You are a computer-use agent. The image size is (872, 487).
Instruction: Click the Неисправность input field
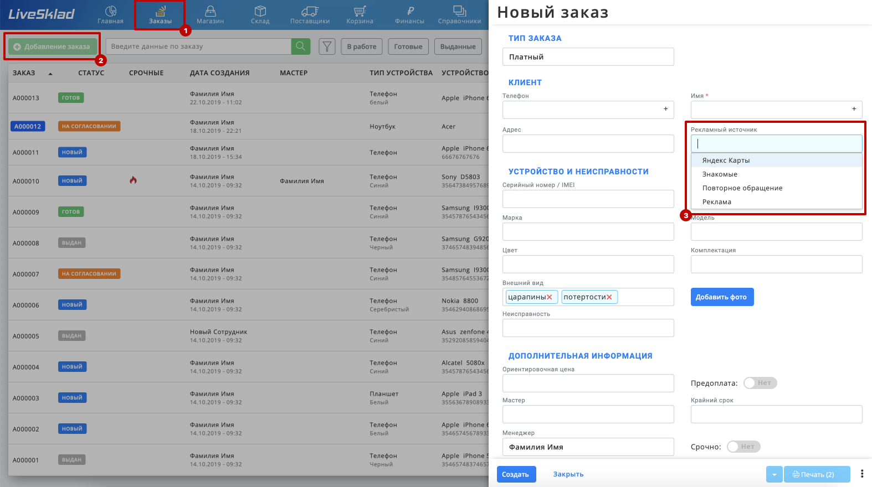click(x=588, y=328)
